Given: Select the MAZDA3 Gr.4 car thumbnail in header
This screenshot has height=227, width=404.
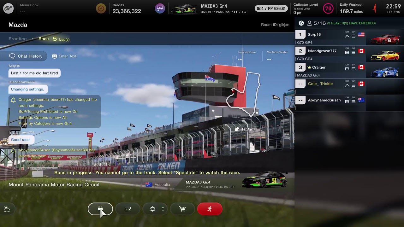Looking at the screenshot, I should coord(183,9).
